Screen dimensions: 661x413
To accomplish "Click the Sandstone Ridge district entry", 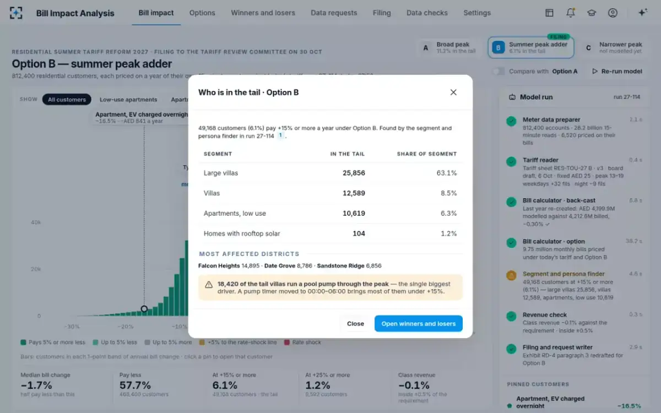I will tap(349, 265).
